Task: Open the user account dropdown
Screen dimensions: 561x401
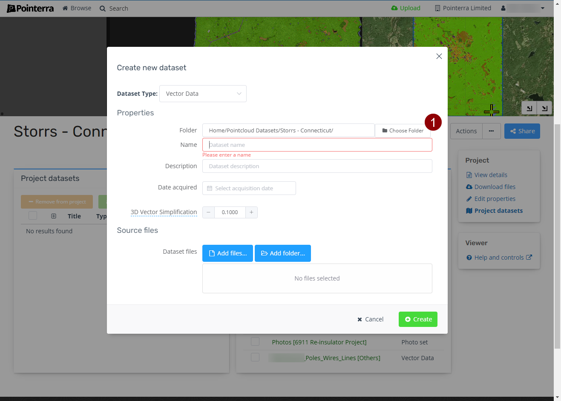Action: 523,8
